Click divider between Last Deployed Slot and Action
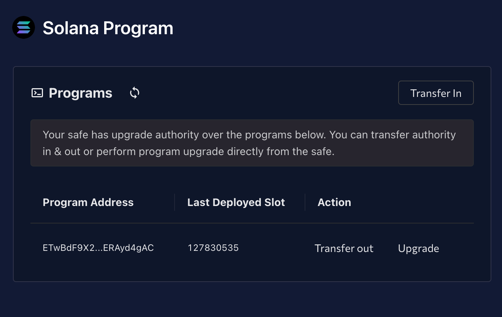This screenshot has height=317, width=502. pos(305,202)
